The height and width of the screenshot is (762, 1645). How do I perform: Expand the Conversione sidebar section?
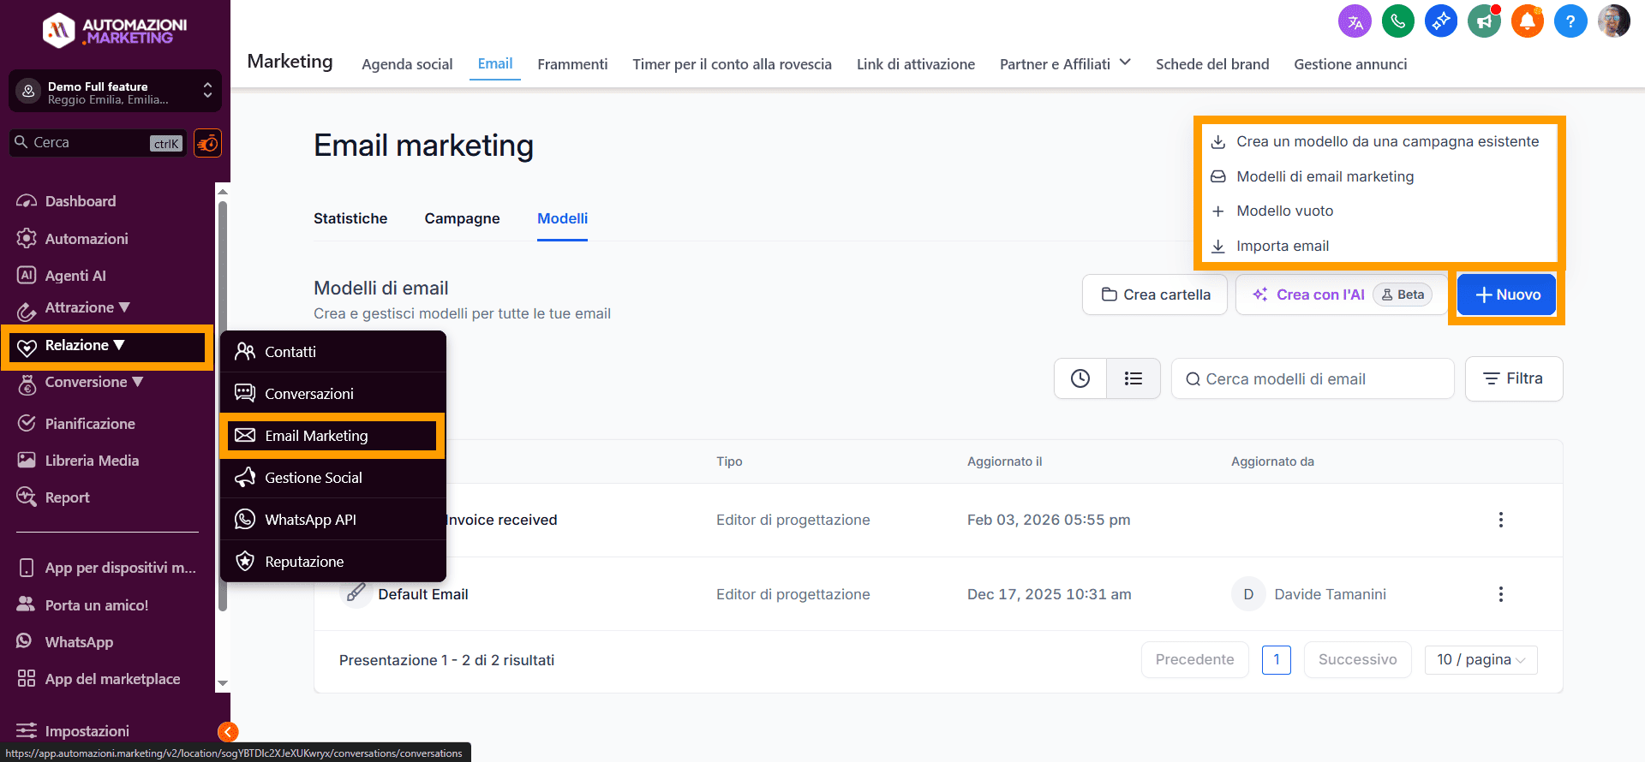pyautogui.click(x=93, y=383)
